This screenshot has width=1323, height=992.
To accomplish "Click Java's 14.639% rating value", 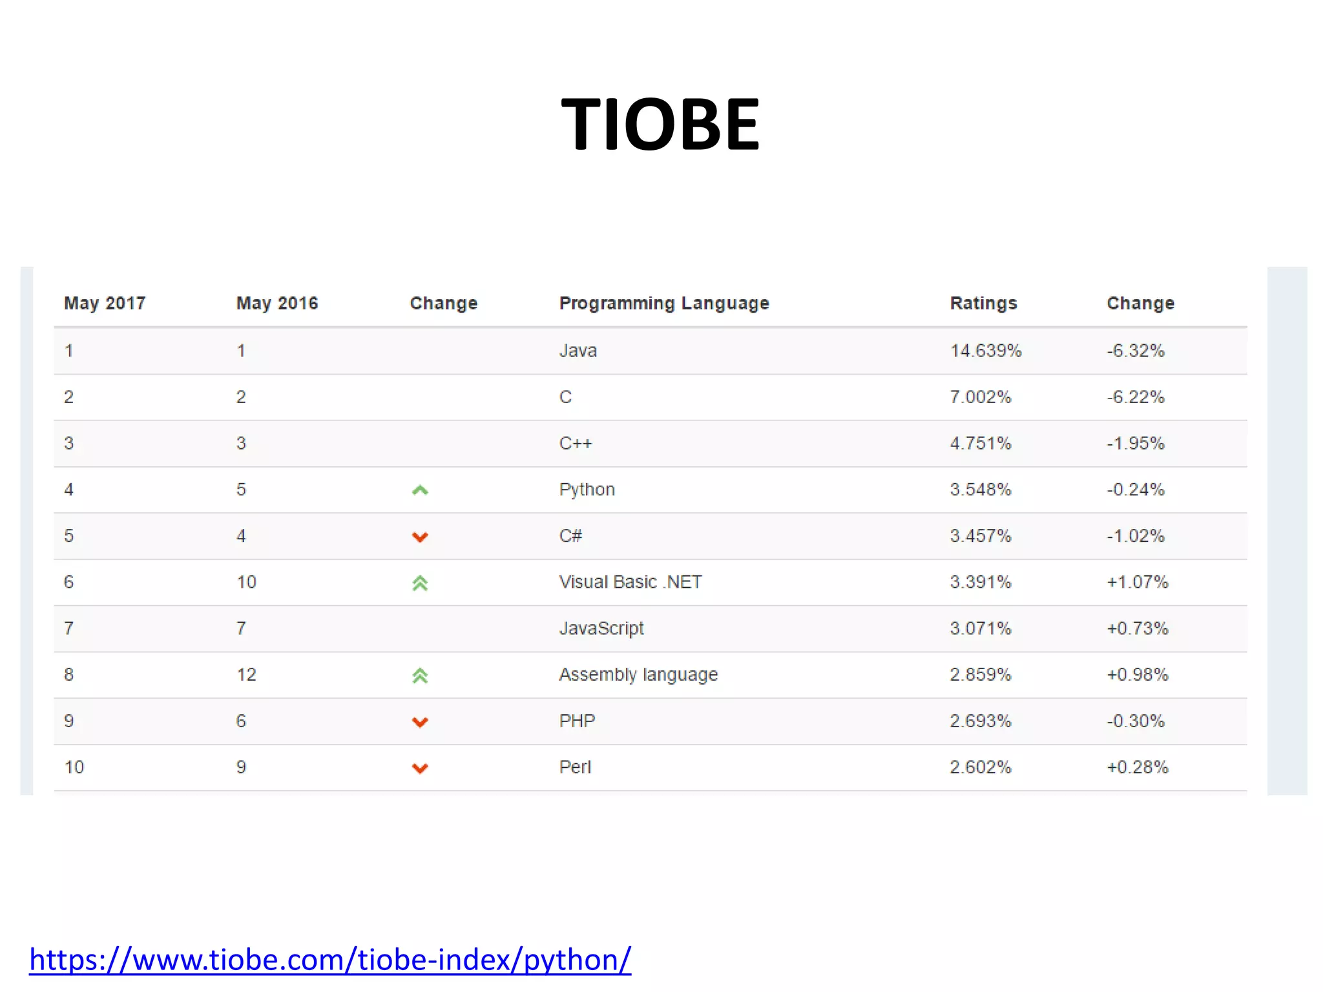I will [x=986, y=351].
